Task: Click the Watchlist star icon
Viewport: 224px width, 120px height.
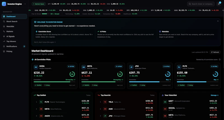Action: (x=4, y=26)
